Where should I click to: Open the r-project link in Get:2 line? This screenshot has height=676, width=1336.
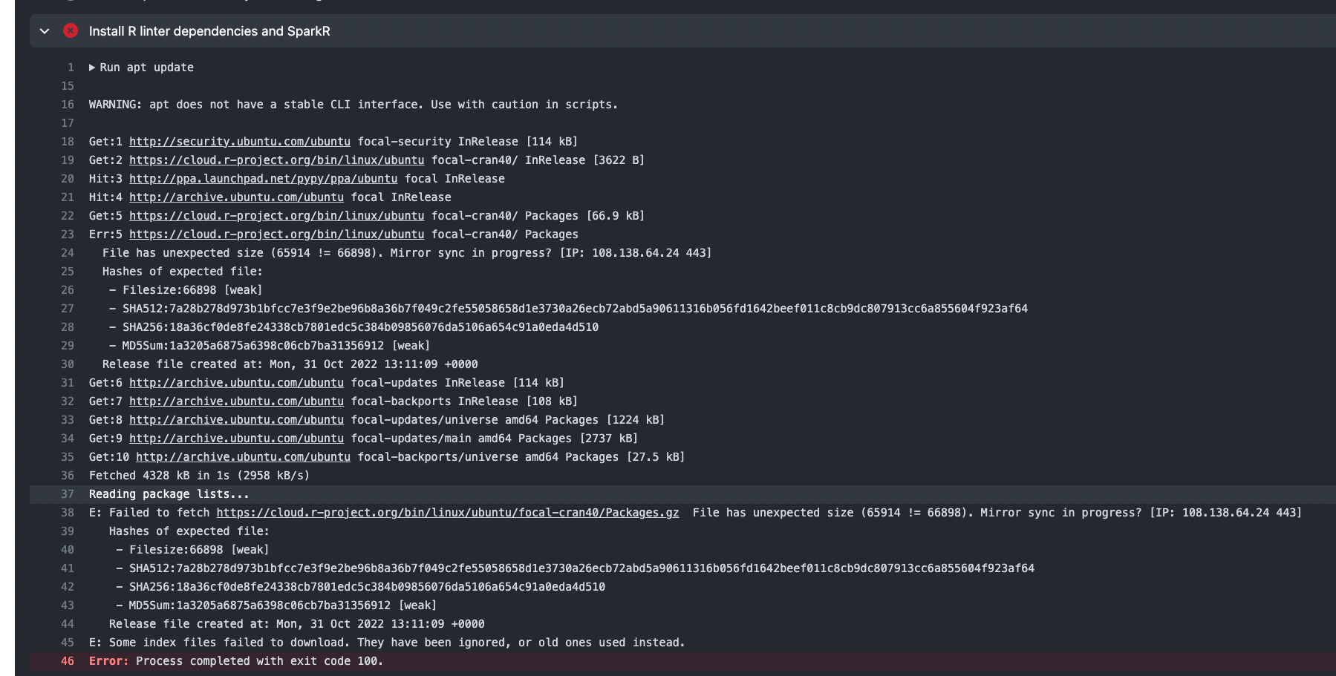pos(277,160)
